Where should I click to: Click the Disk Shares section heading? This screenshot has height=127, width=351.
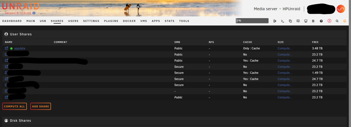(x=20, y=121)
